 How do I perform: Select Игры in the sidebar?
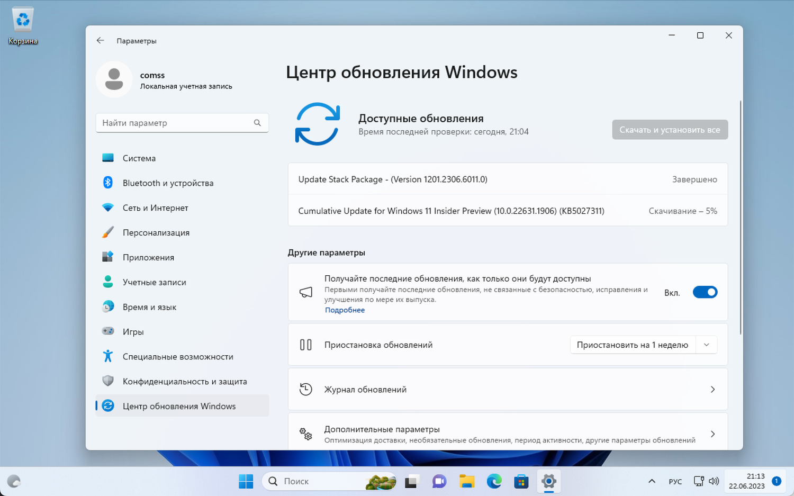182,332
